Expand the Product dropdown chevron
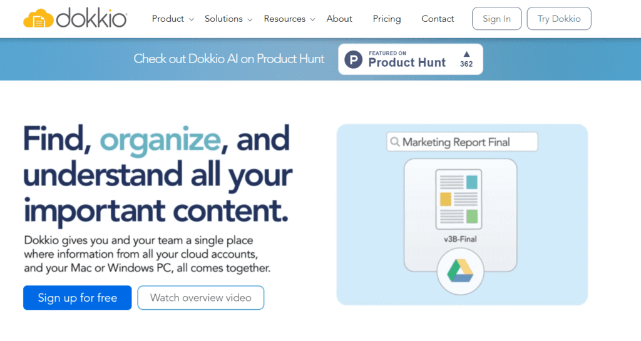The width and height of the screenshot is (641, 341). 192,20
